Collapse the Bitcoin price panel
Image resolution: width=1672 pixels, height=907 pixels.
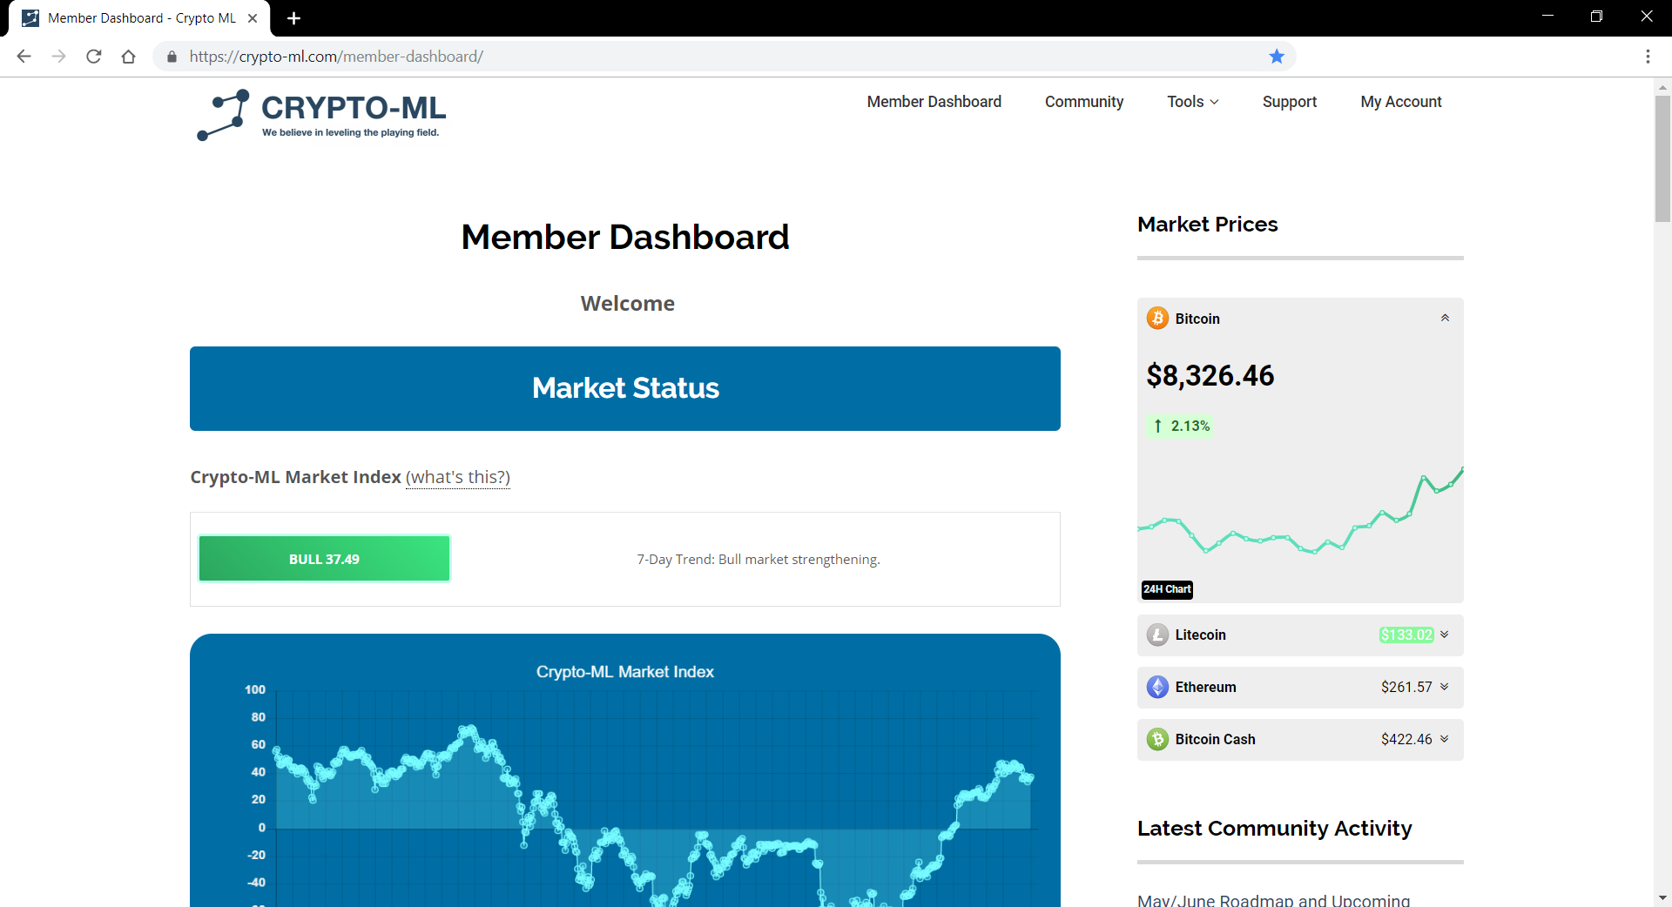pos(1445,319)
